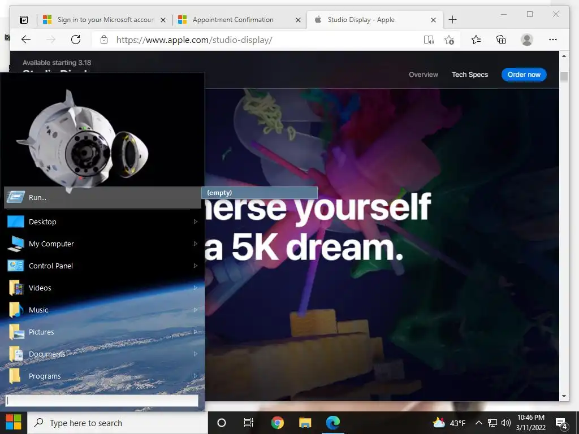This screenshot has height=434, width=579.
Task: Reload the page with the refresh icon
Action: (76, 40)
